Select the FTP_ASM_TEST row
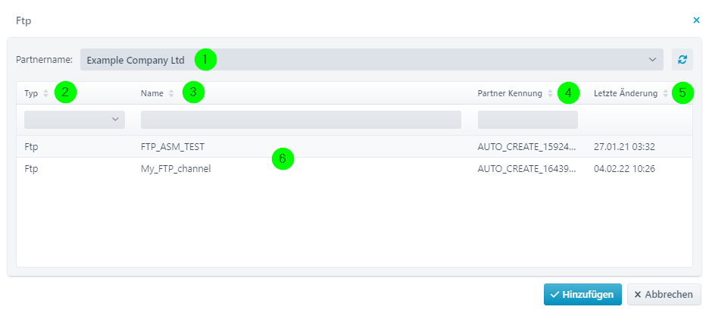This screenshot has height=316, width=709. [x=354, y=146]
